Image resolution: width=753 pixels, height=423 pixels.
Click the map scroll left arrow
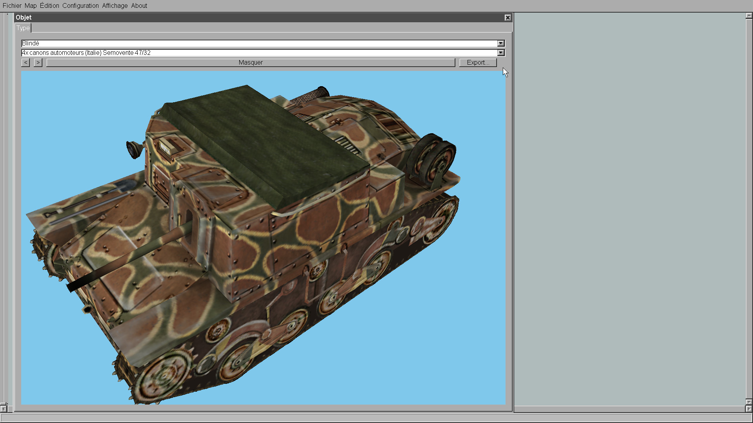(x=3, y=409)
